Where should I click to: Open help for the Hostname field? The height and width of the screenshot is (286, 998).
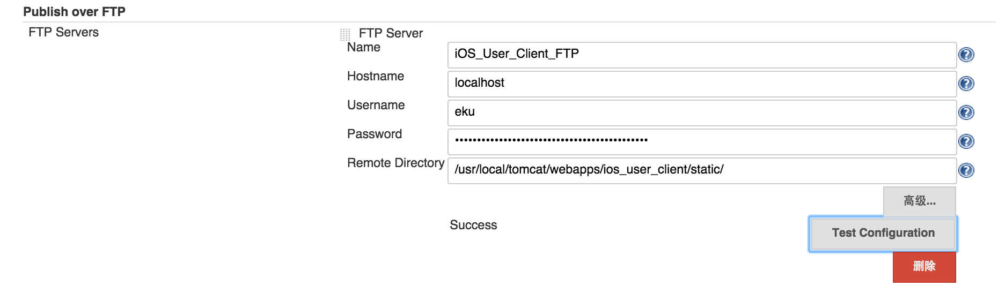pos(966,84)
